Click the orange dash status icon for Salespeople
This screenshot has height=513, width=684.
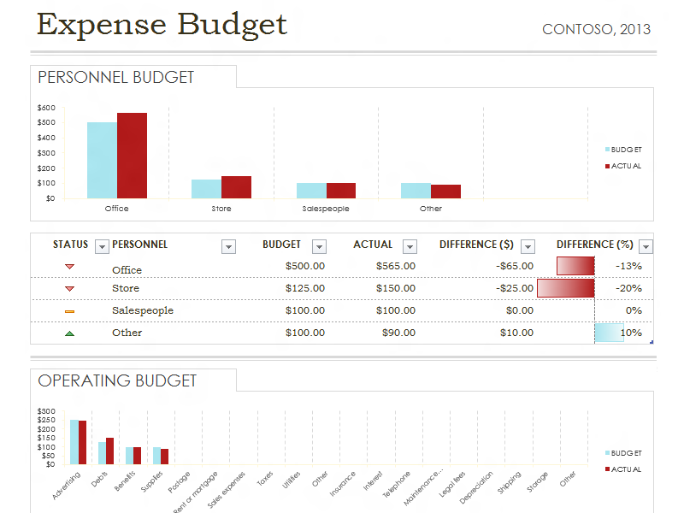(70, 311)
